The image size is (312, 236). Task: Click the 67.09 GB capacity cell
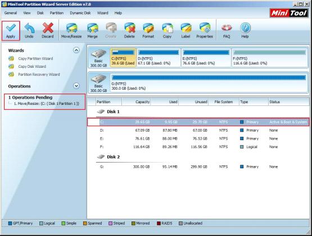coord(142,131)
